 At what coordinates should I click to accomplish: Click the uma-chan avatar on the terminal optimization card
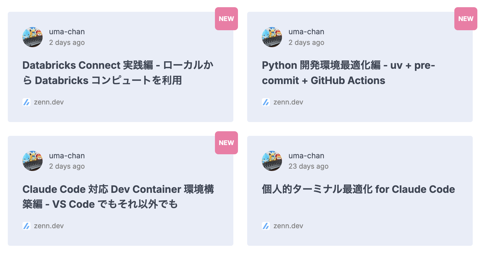(x=272, y=161)
